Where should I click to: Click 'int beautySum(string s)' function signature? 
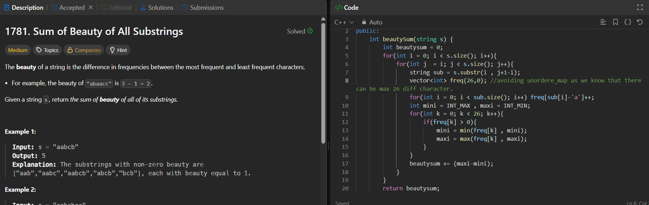click(412, 39)
